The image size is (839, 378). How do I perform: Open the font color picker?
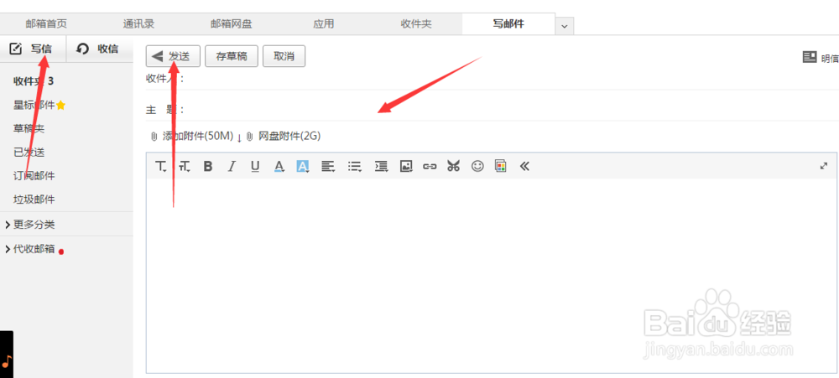[x=279, y=166]
